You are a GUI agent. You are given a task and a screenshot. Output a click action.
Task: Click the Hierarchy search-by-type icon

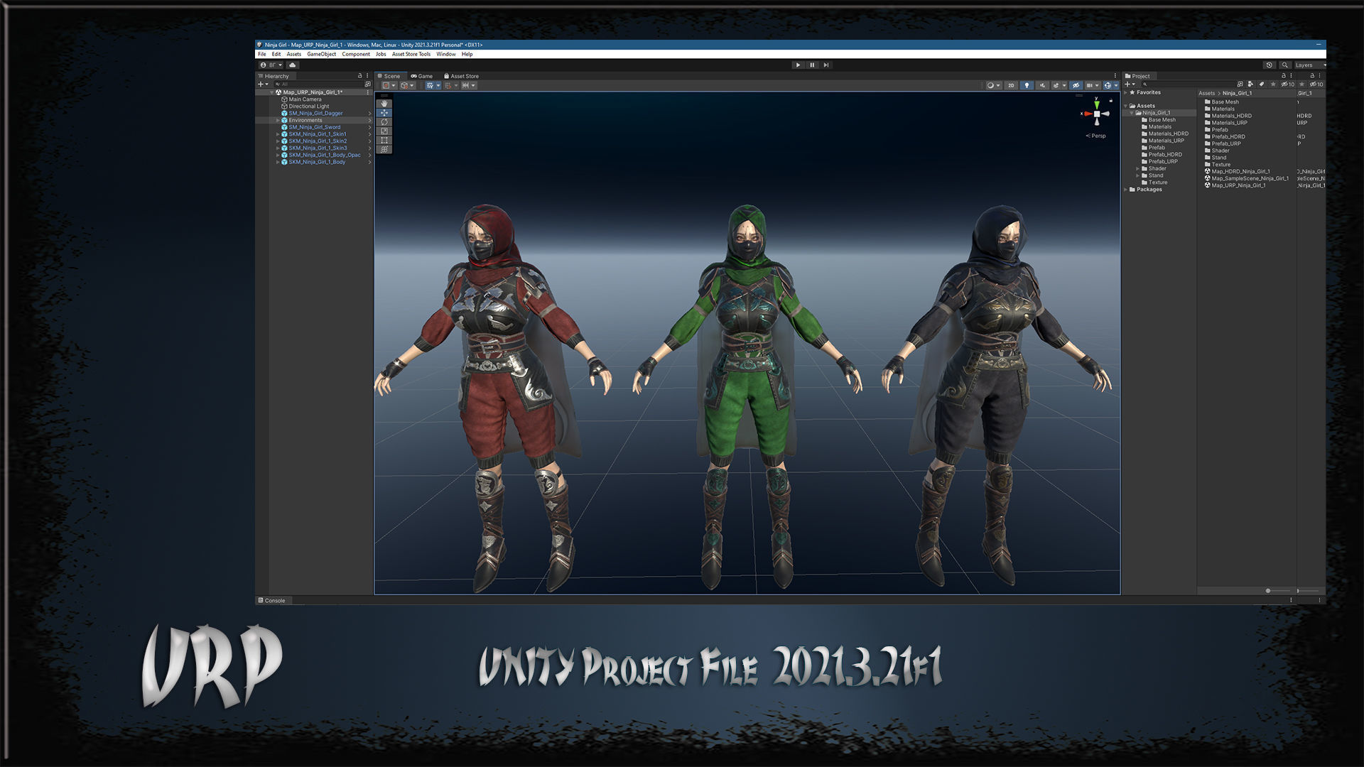click(x=367, y=84)
